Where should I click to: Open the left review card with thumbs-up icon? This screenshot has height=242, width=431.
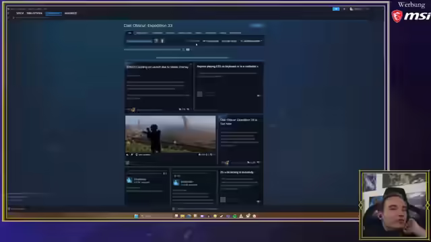[x=147, y=187]
